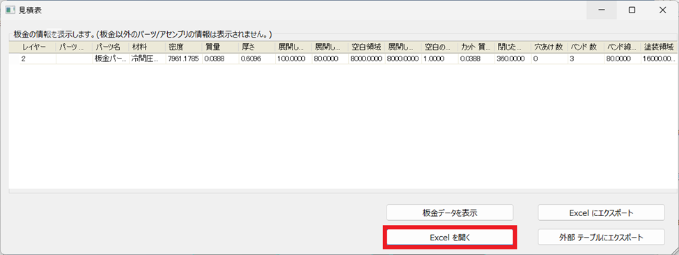Click the ベンド線... column header

pos(623,47)
